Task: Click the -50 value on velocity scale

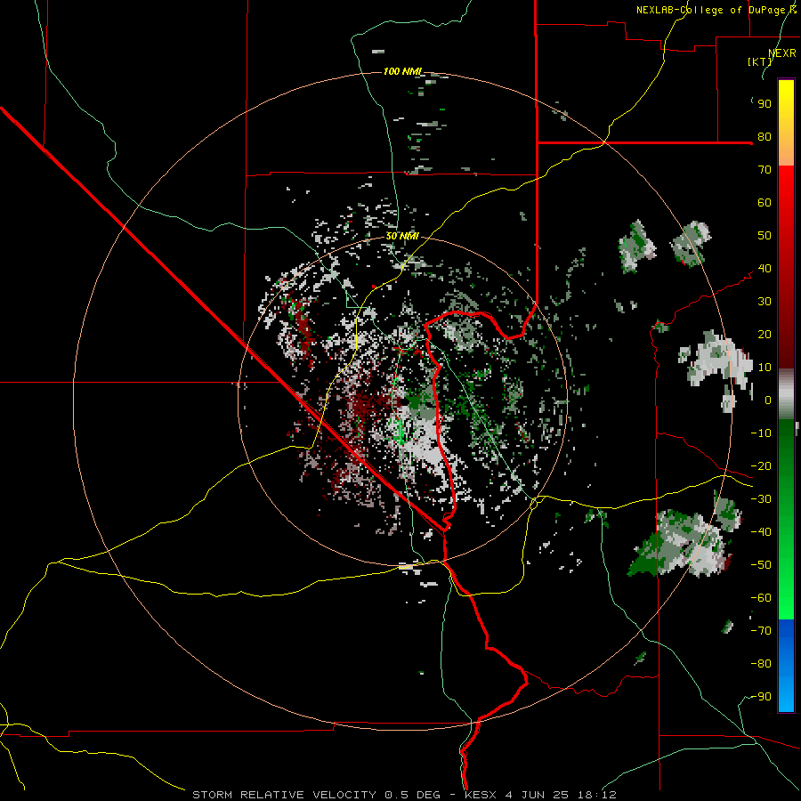Action: (761, 565)
